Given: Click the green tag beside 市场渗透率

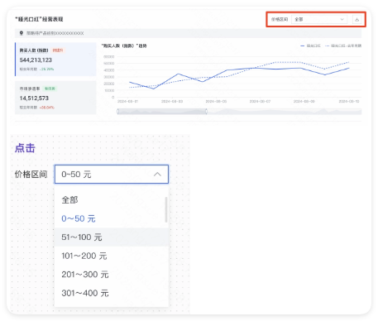Looking at the screenshot, I should [x=50, y=89].
